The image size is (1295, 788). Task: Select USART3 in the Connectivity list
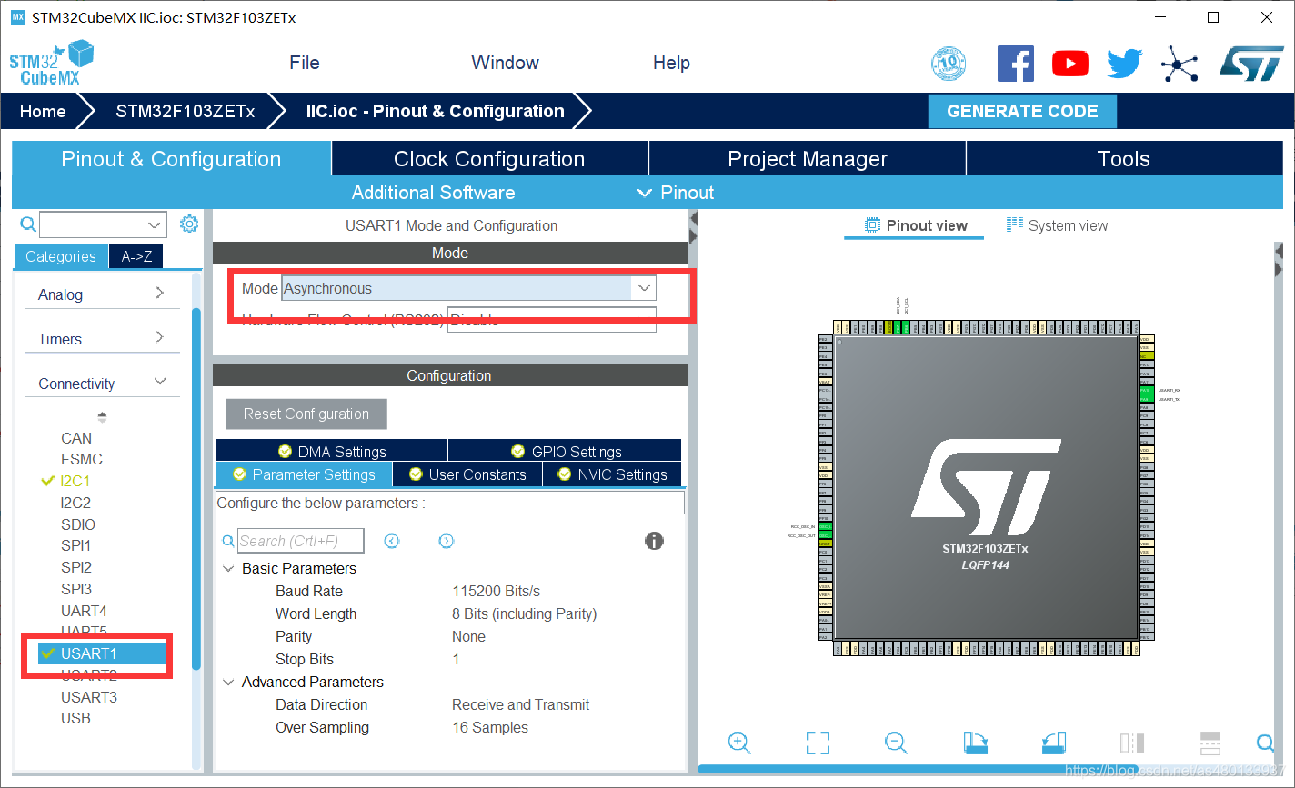[89, 697]
